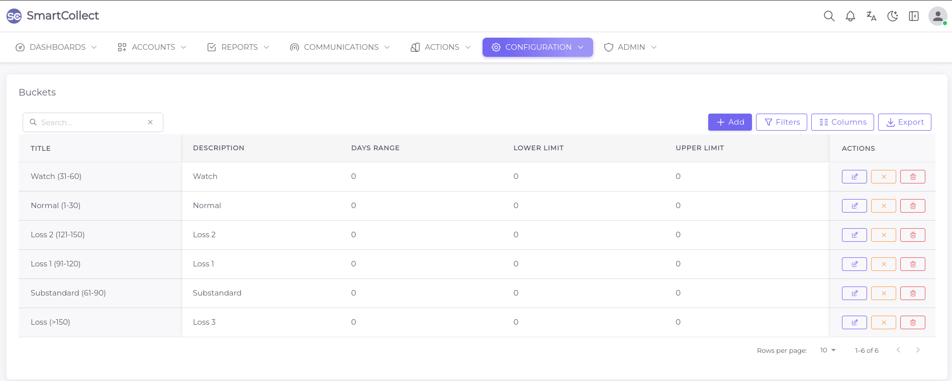Open the user profile avatar
This screenshot has width=952, height=381.
937,16
